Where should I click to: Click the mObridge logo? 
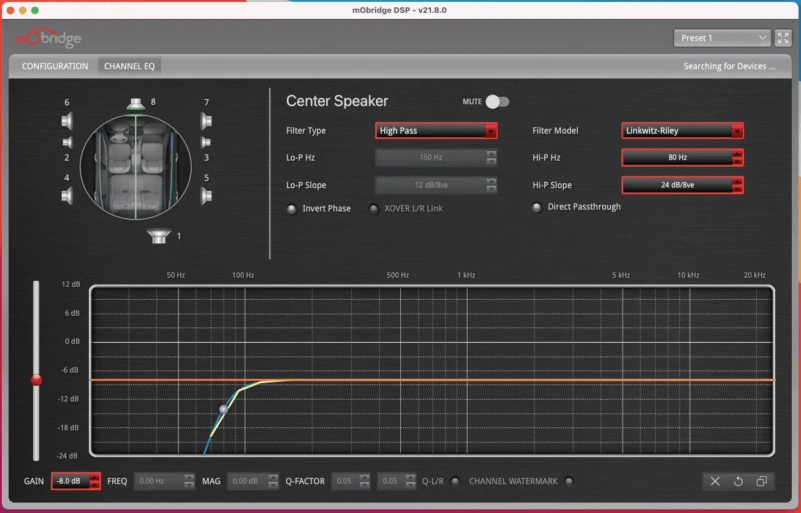tap(48, 39)
